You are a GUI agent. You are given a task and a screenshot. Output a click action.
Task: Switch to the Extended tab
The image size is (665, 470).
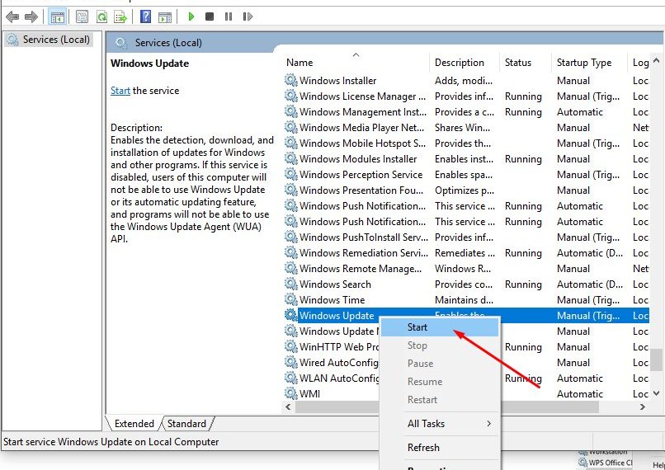pyautogui.click(x=134, y=423)
